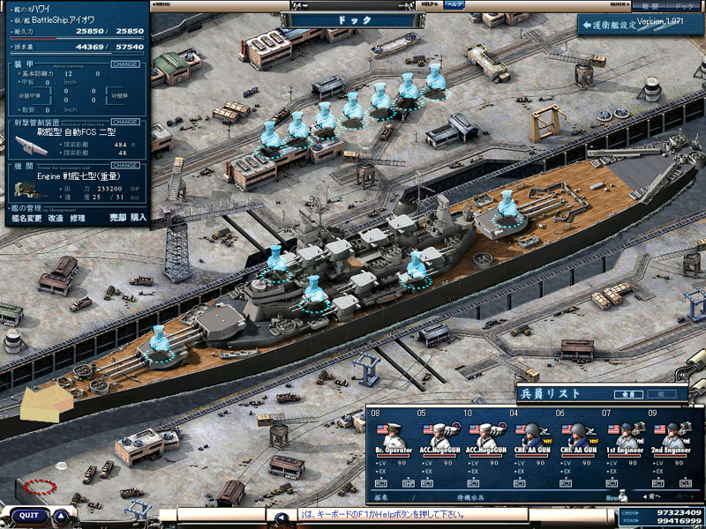Expand the QUICK menu
Viewport: 706px width, 529px height.
coord(620,4)
